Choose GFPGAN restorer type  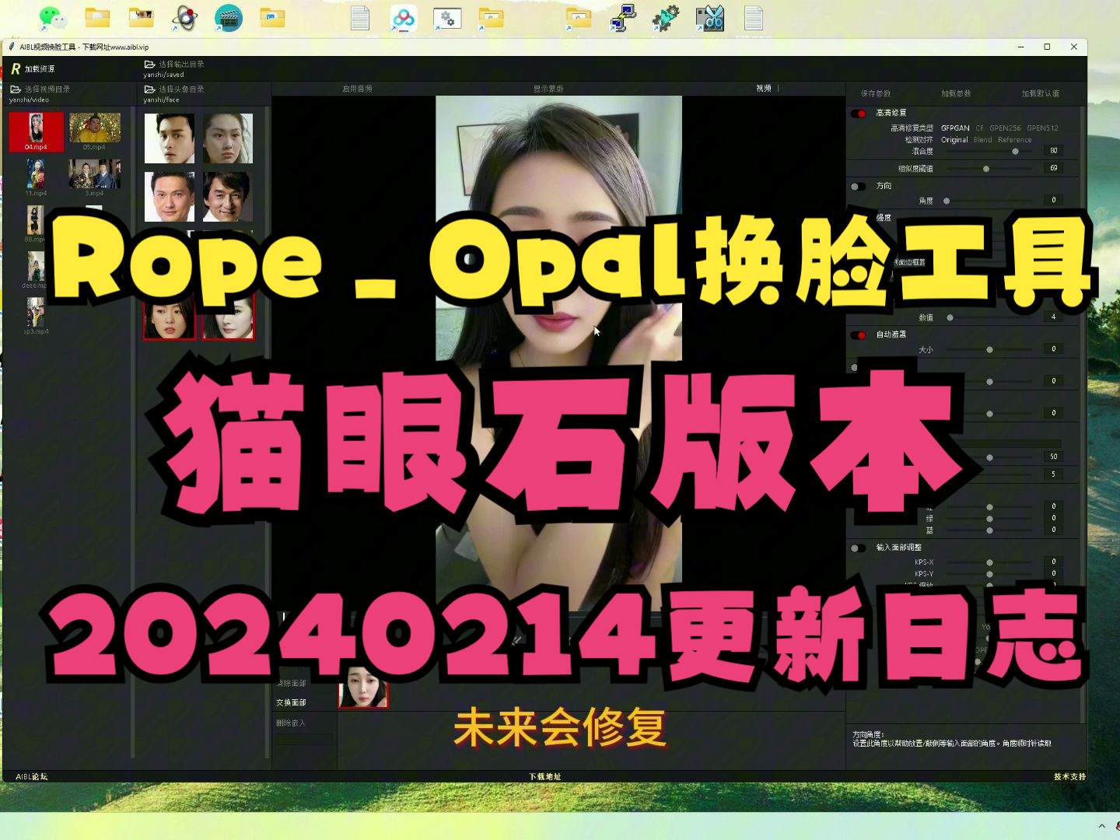[955, 128]
